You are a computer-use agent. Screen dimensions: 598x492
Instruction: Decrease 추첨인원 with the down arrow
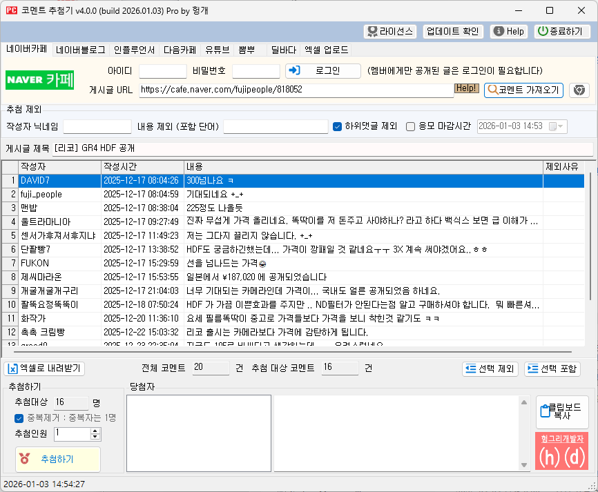point(96,437)
